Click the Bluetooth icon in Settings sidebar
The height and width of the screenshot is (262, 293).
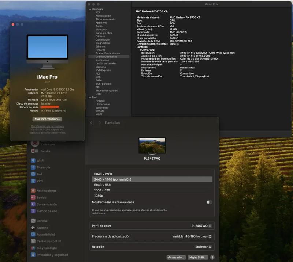(x=33, y=167)
